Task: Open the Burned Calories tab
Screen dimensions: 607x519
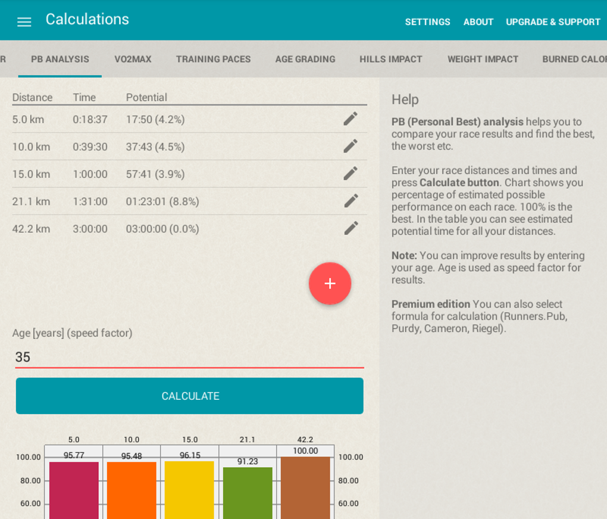Action: (574, 60)
